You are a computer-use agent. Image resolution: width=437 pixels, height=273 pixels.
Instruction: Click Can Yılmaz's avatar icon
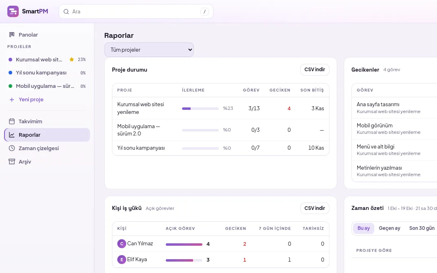coord(121,244)
